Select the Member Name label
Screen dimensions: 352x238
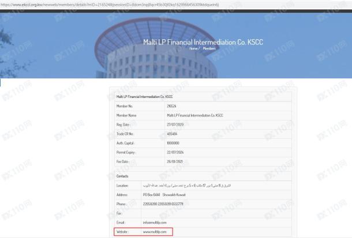126,115
